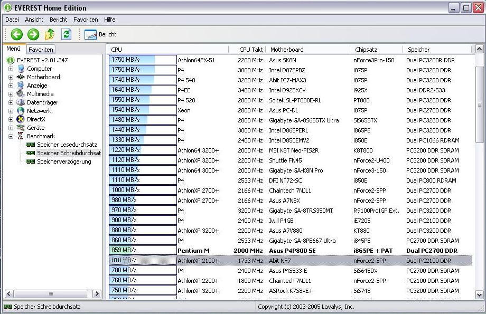486x314 pixels.
Task: Click the R9100ProIGP Ext. chipset cell
Action: [x=376, y=211]
